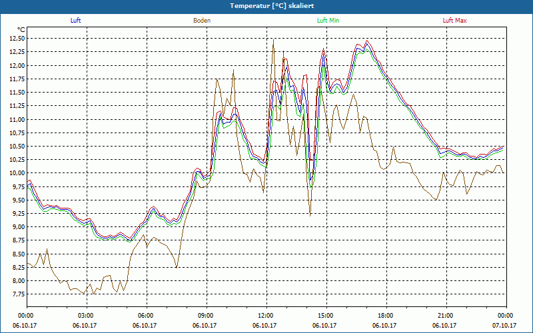The image size is (533, 333).
Task: Click the '18:00' time axis label
Action: tap(386, 316)
